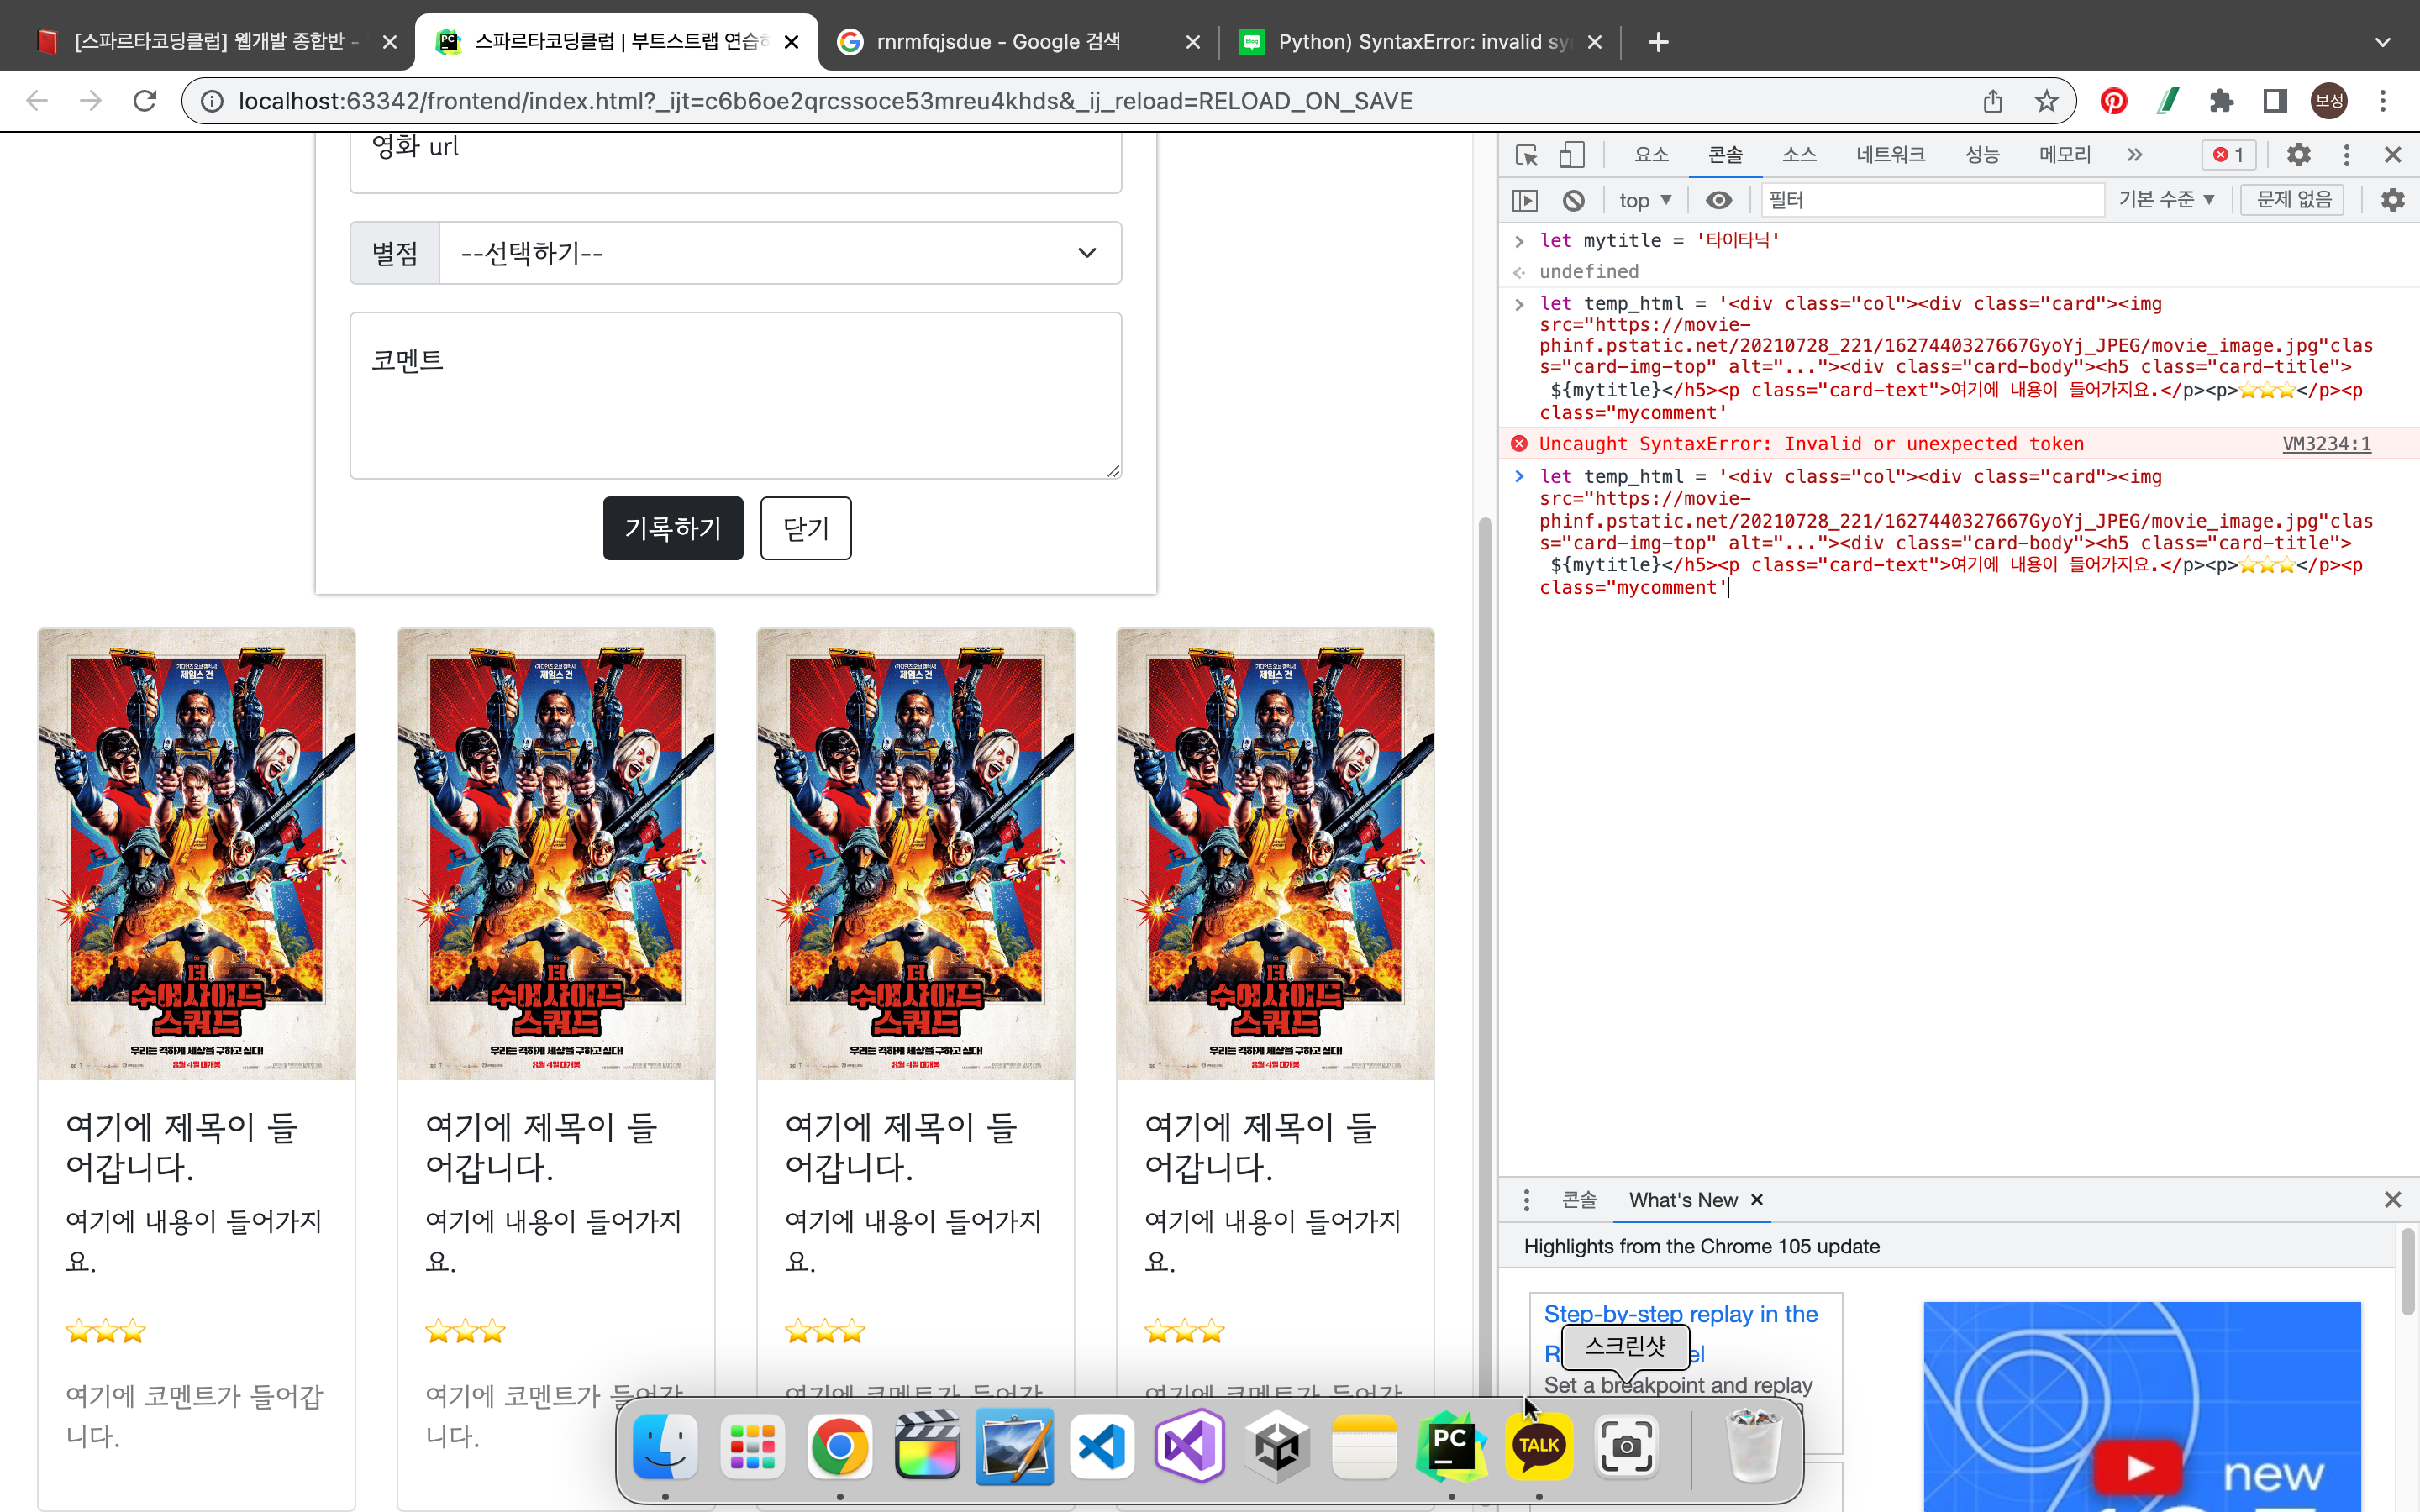
Task: Open the VM3234:1 source link
Action: click(x=2326, y=444)
